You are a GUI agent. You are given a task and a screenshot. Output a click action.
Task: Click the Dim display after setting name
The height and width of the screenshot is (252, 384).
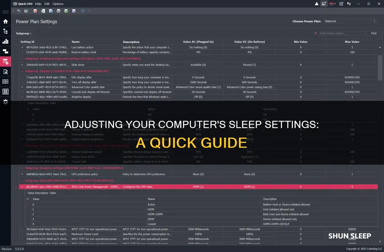pos(81,77)
